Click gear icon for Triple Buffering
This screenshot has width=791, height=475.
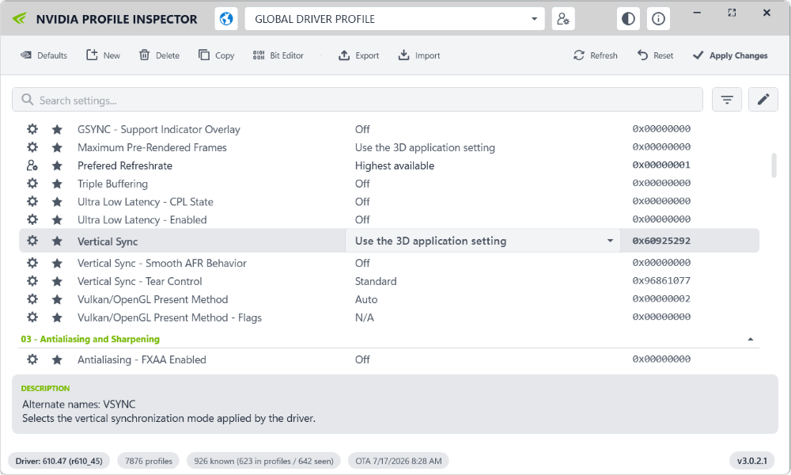32,184
